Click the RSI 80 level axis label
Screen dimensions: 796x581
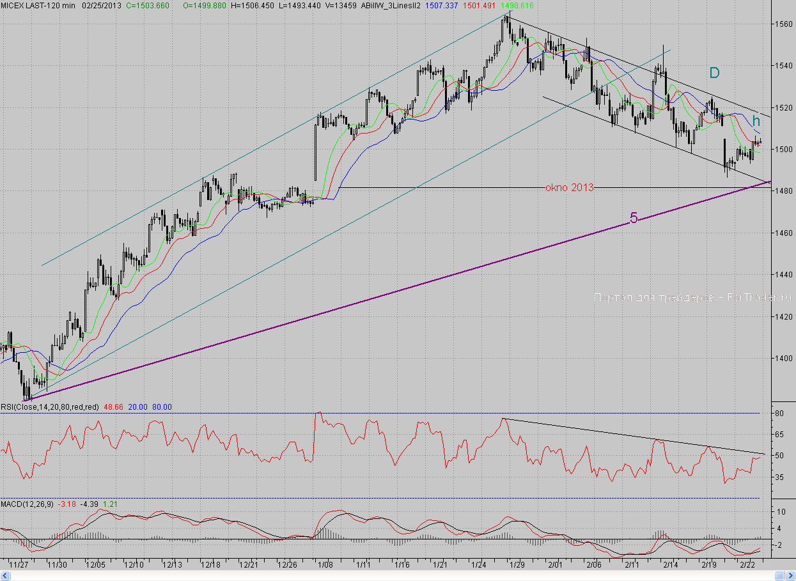pos(780,414)
